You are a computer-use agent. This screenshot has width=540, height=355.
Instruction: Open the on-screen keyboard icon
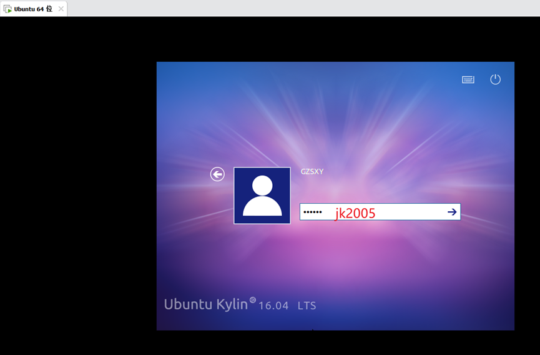coord(468,79)
